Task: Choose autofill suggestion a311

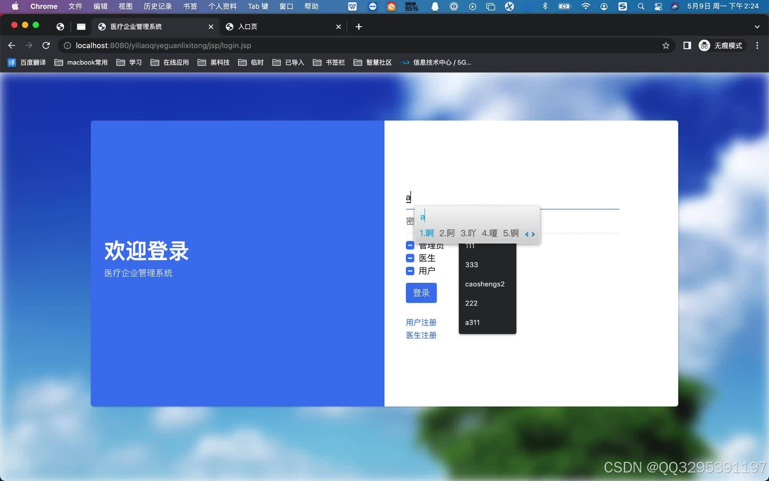Action: 487,322
